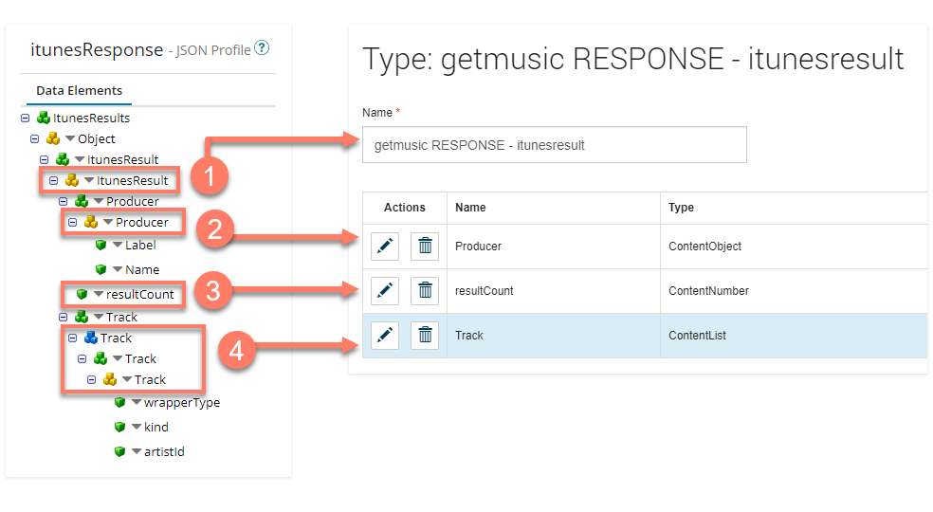This screenshot has height=512, width=933.
Task: Click the resultCount name cell
Action: (554, 291)
